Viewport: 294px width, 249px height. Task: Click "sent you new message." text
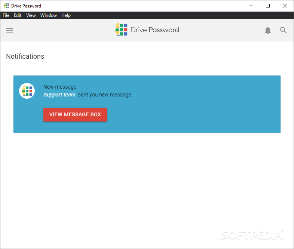[105, 95]
